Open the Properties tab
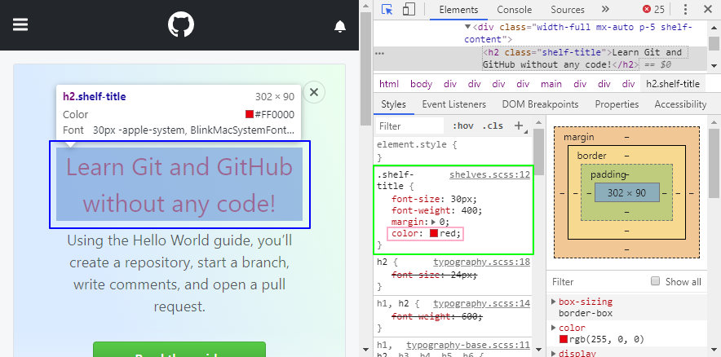 pos(617,104)
